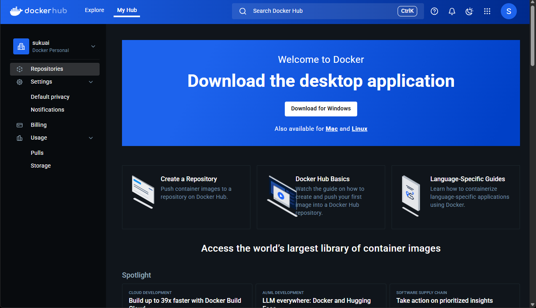Open the Pulls usage page

click(x=37, y=153)
